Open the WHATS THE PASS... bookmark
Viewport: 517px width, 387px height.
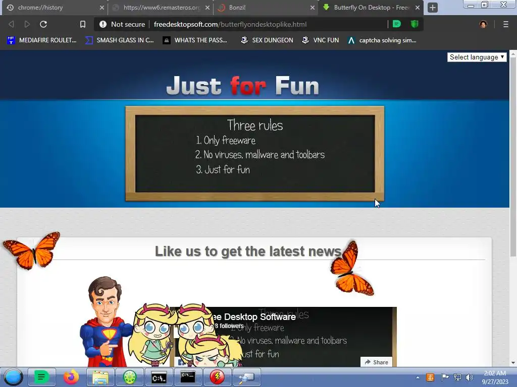195,40
